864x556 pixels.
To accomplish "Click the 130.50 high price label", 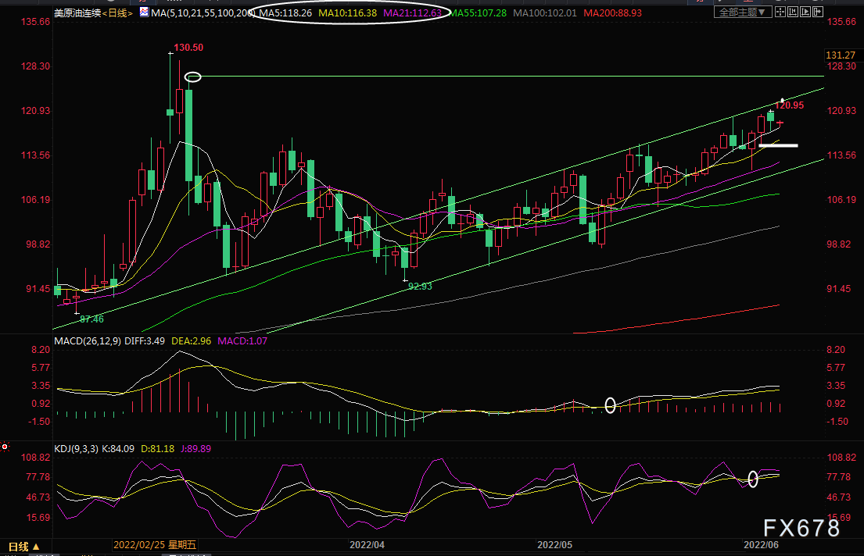I will pos(188,48).
